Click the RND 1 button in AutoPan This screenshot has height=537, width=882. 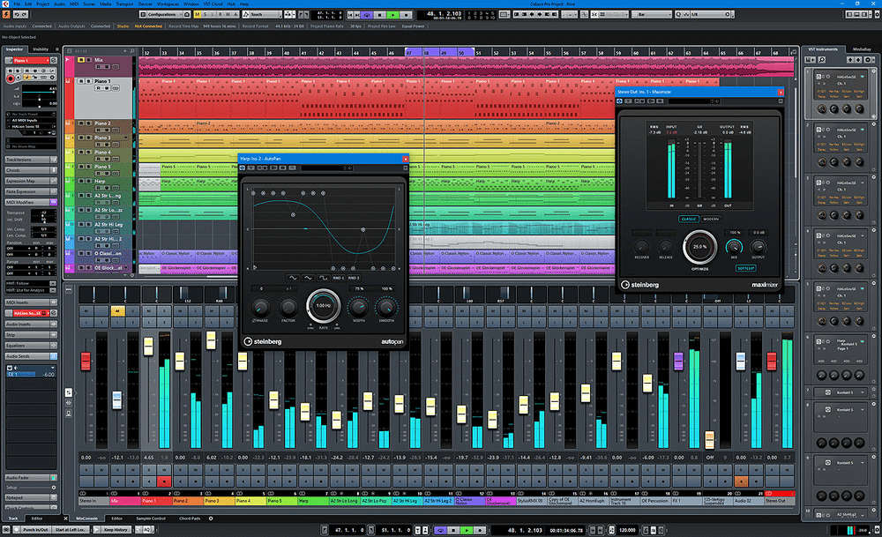pyautogui.click(x=339, y=278)
